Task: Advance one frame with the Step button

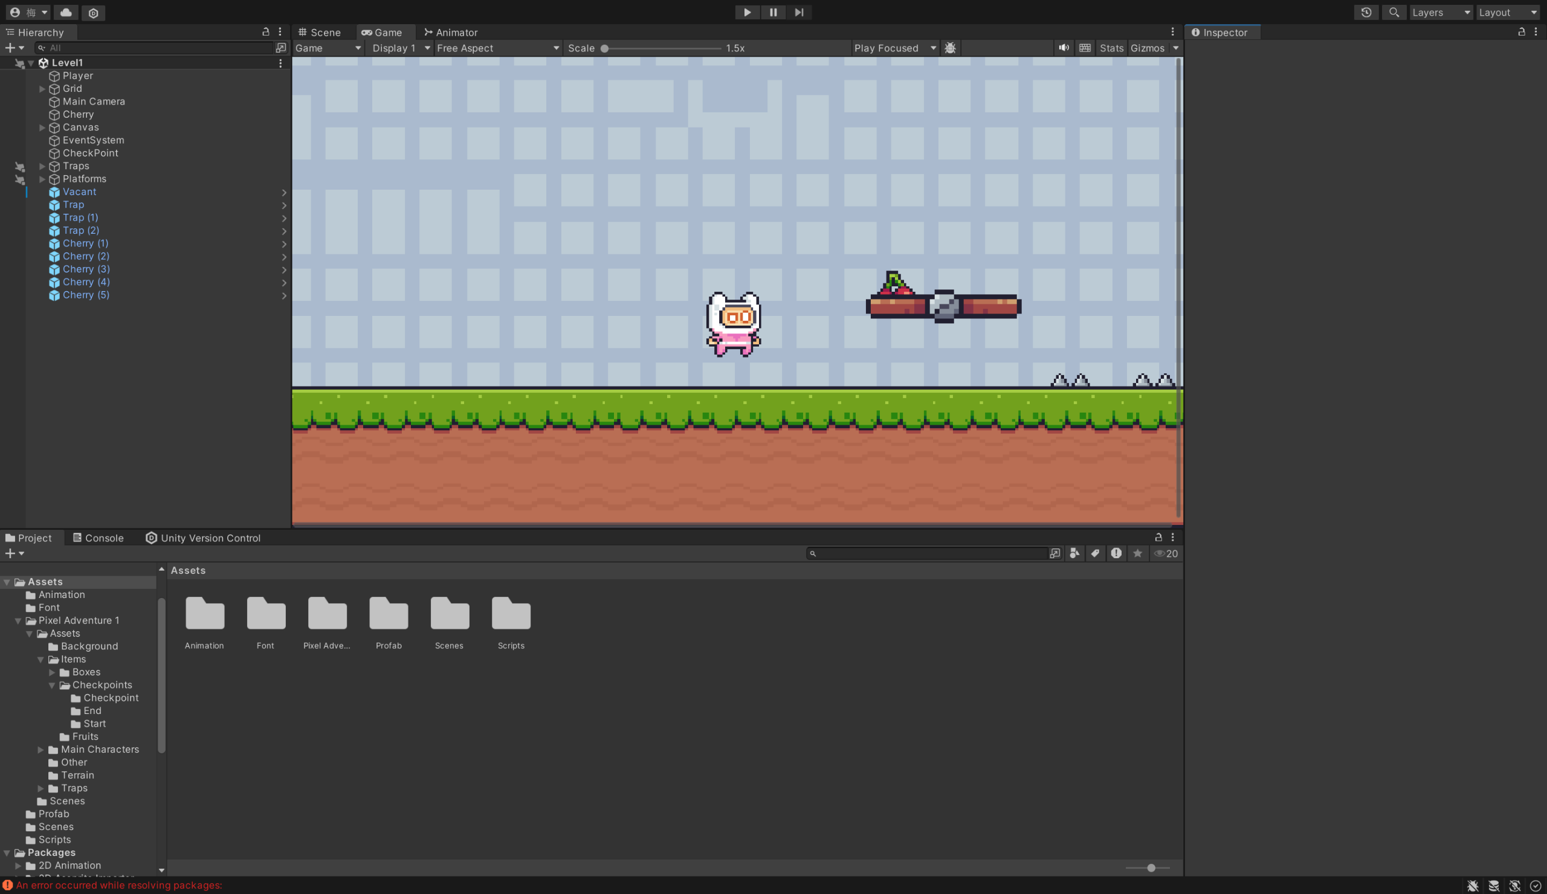Action: click(799, 12)
